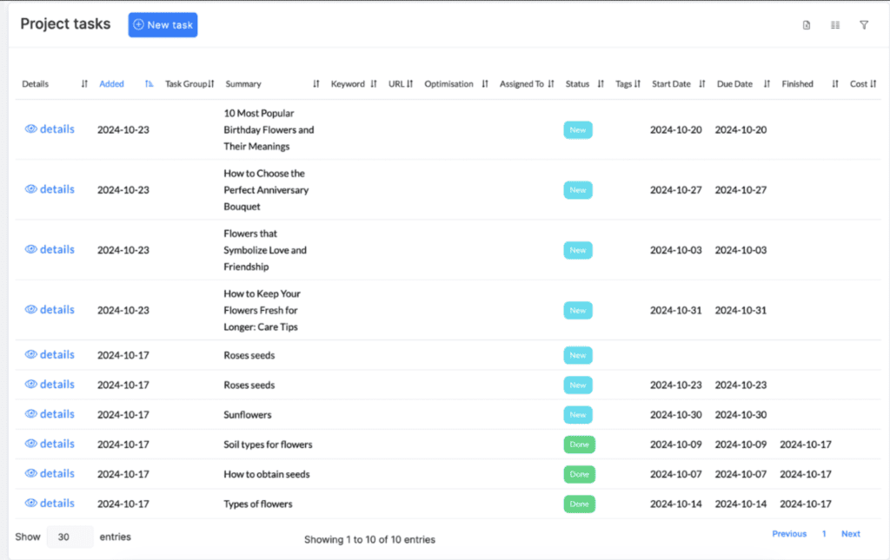Click the New task button
Viewport: 890px width, 560px height.
[163, 25]
